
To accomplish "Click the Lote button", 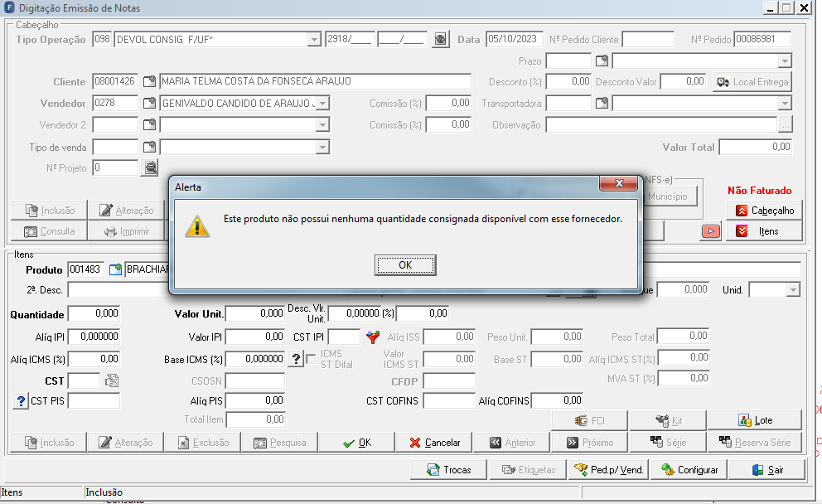I will tap(755, 420).
